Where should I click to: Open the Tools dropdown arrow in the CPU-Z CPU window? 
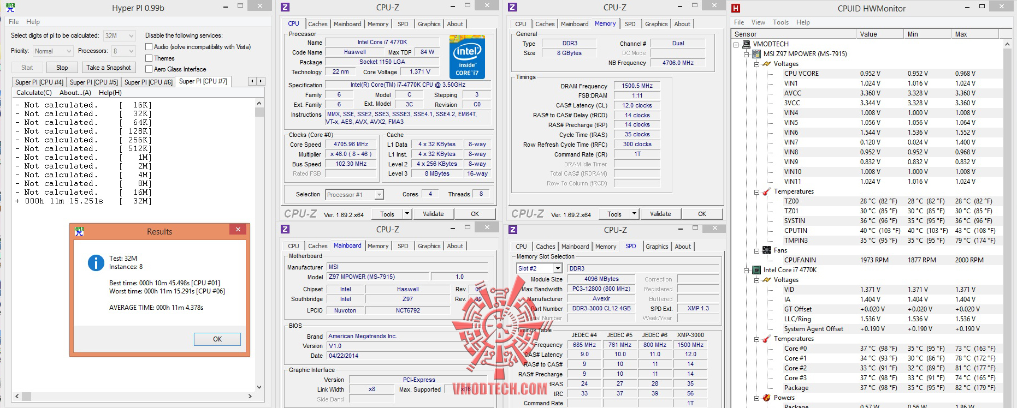(x=407, y=214)
